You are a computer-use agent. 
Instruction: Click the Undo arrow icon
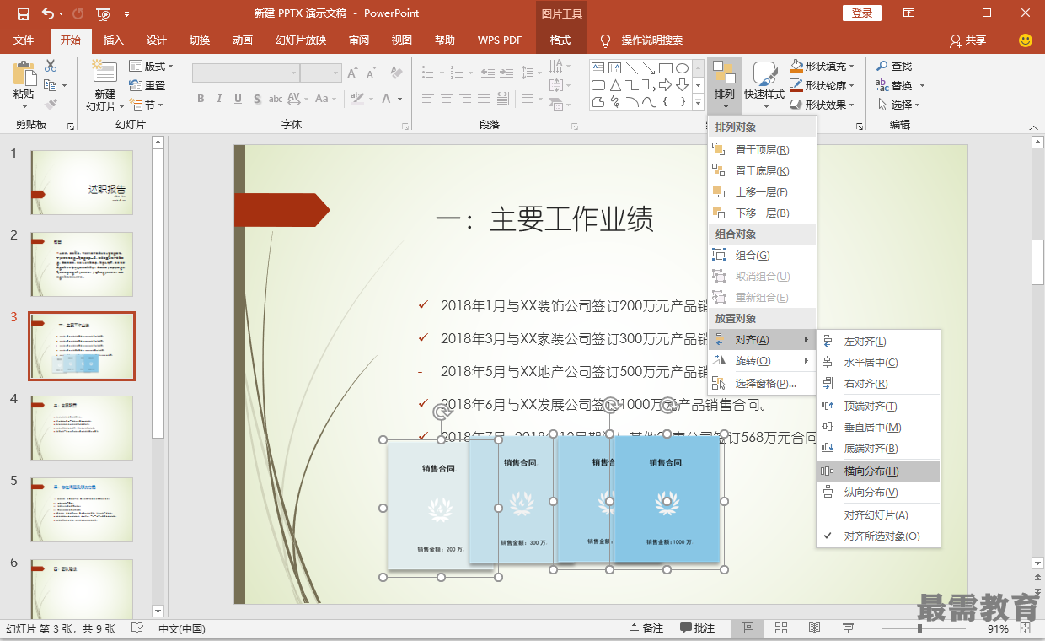(x=48, y=13)
